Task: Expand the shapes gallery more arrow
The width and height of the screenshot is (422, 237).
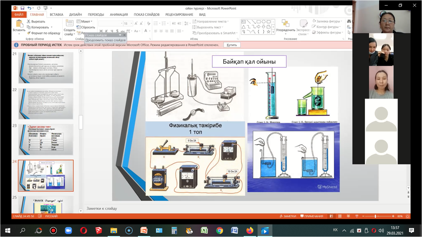Action: coord(273,32)
